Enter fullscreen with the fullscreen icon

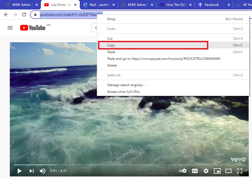[239, 171]
